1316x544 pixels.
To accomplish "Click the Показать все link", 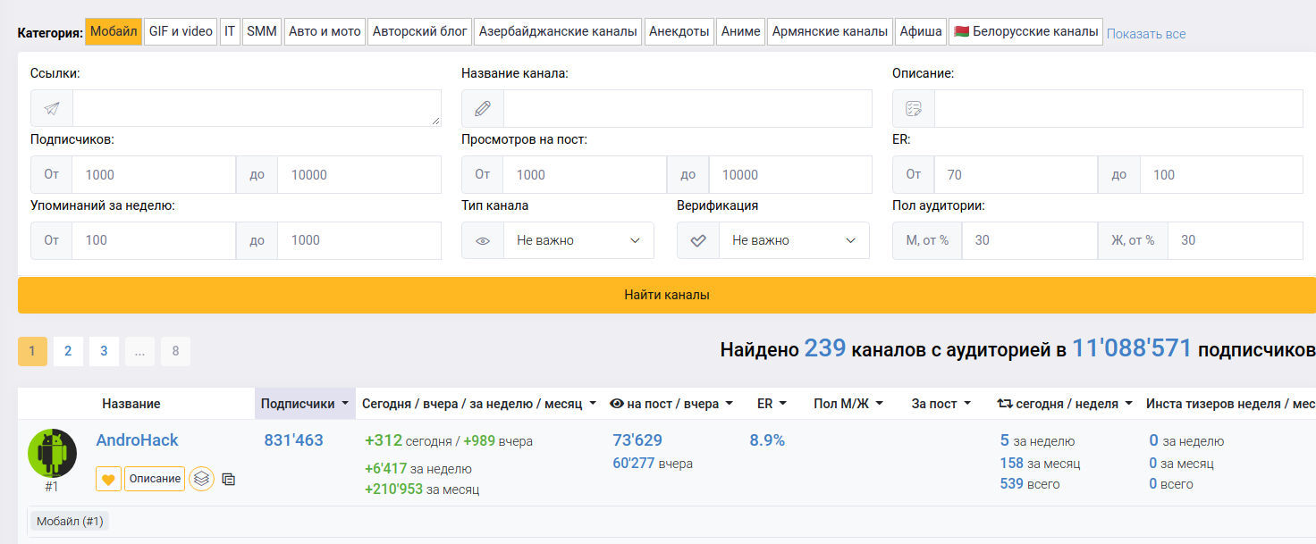I will [x=1146, y=34].
